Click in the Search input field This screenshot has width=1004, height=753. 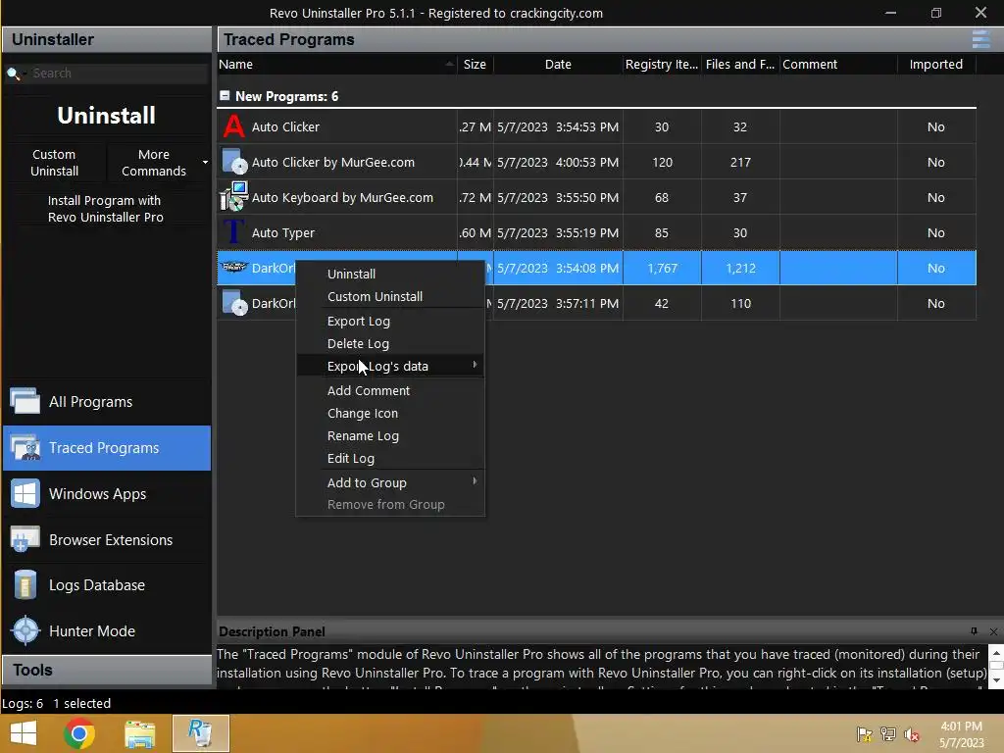(x=118, y=73)
